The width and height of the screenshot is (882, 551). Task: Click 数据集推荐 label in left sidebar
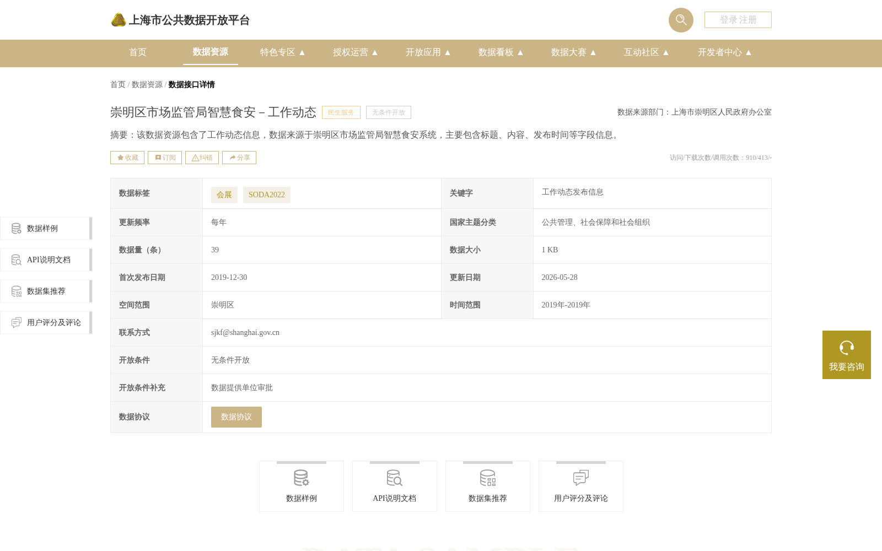point(46,291)
